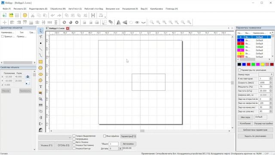This screenshot has width=275, height=155.
Task: Open the 'Редактировать' menu
Action: coord(38,9)
